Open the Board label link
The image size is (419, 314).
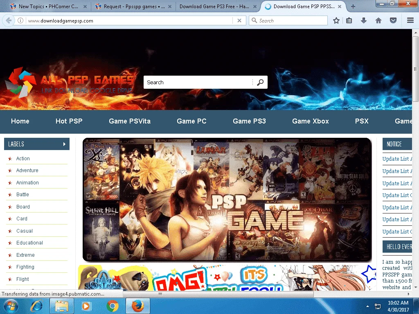23,207
